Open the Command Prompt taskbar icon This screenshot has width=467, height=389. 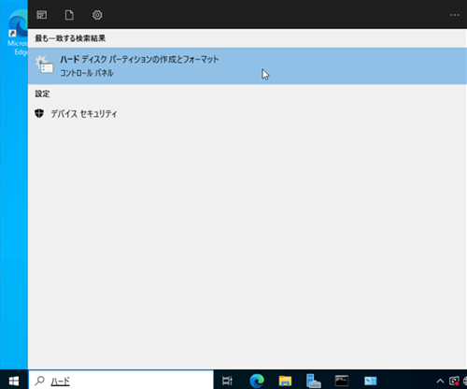tap(342, 381)
